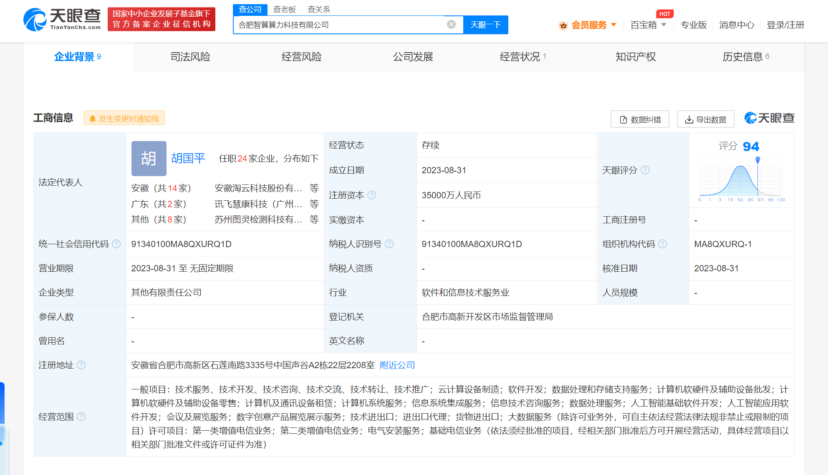Click the 导出数据 download icon
Image resolution: width=828 pixels, height=475 pixels.
pyautogui.click(x=690, y=119)
